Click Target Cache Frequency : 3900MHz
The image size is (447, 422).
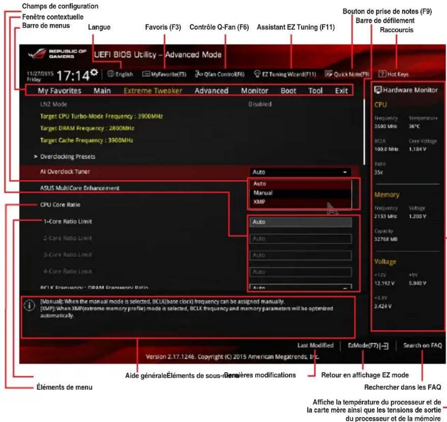[87, 140]
